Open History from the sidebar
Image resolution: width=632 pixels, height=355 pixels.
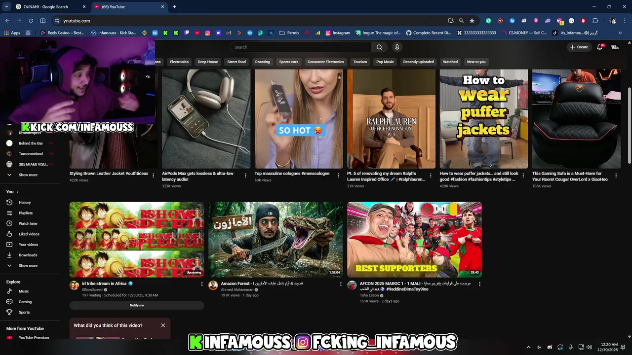(25, 203)
